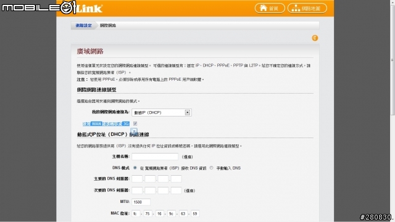The height and width of the screenshot is (222, 395).
Task: Click MAC address field '59'
Action: [x=195, y=214]
